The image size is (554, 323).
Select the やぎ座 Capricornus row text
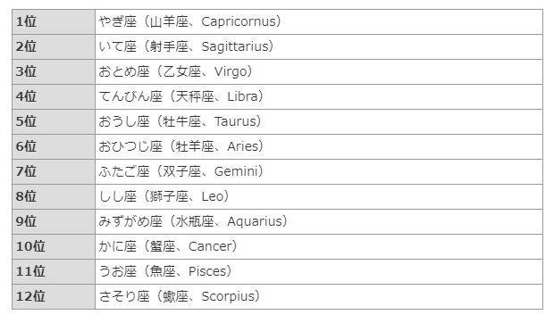pos(190,22)
